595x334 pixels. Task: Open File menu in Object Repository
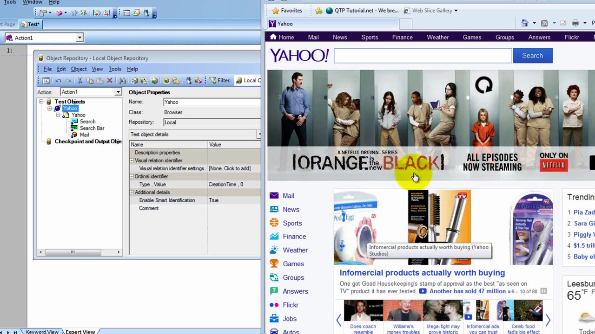[47, 69]
